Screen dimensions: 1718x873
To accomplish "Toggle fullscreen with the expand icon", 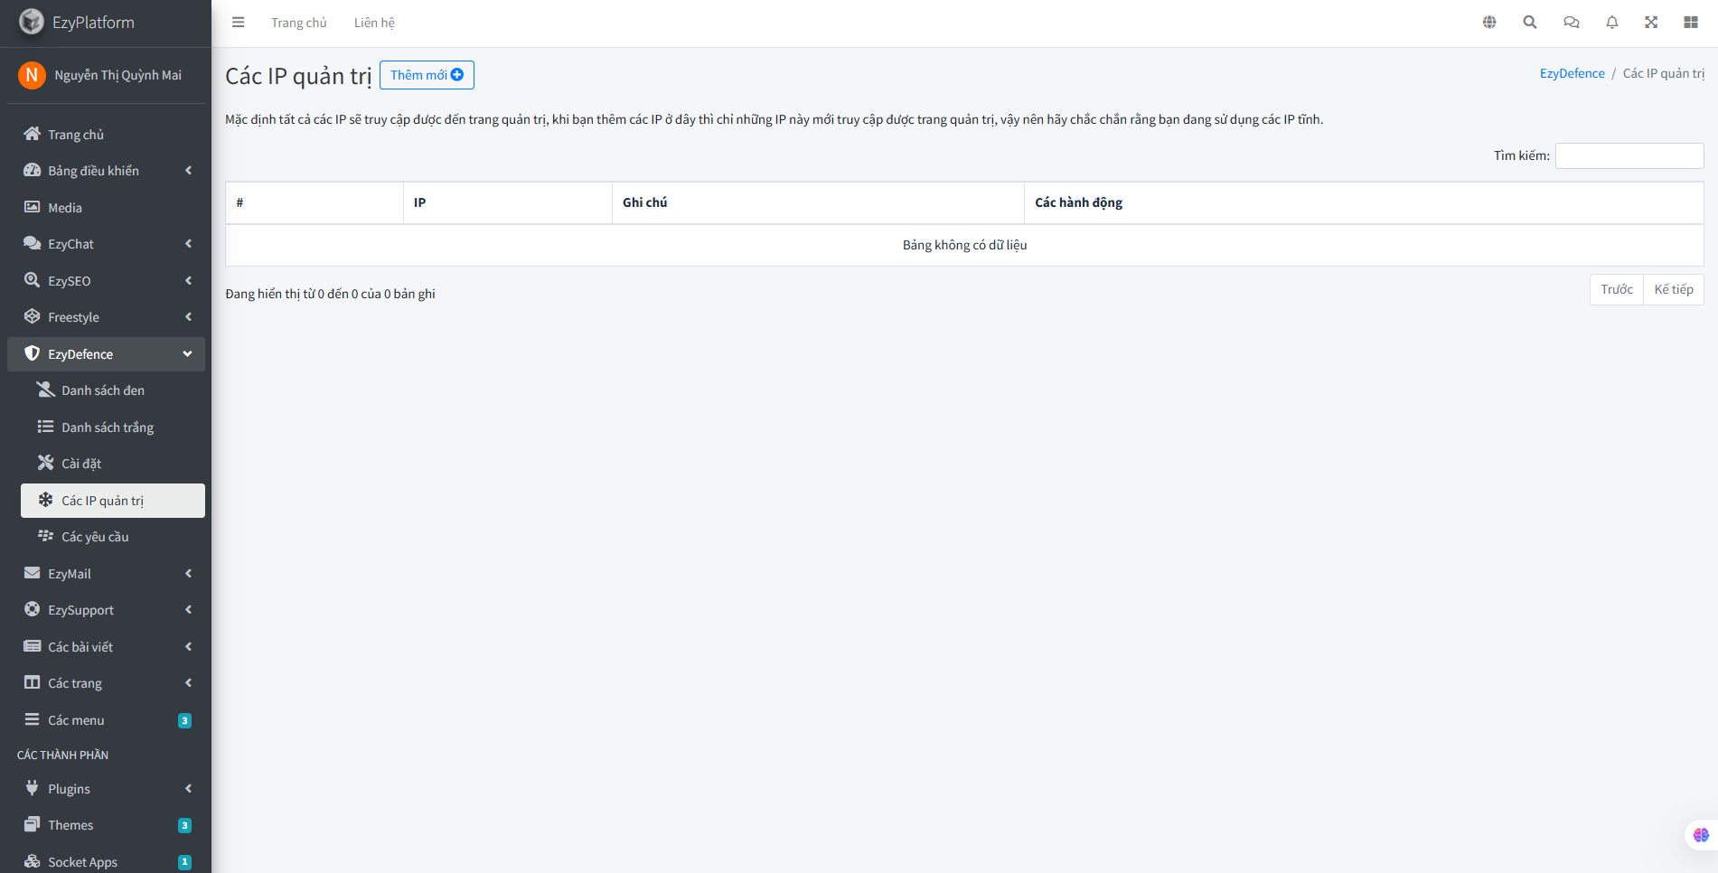I will coord(1651,23).
